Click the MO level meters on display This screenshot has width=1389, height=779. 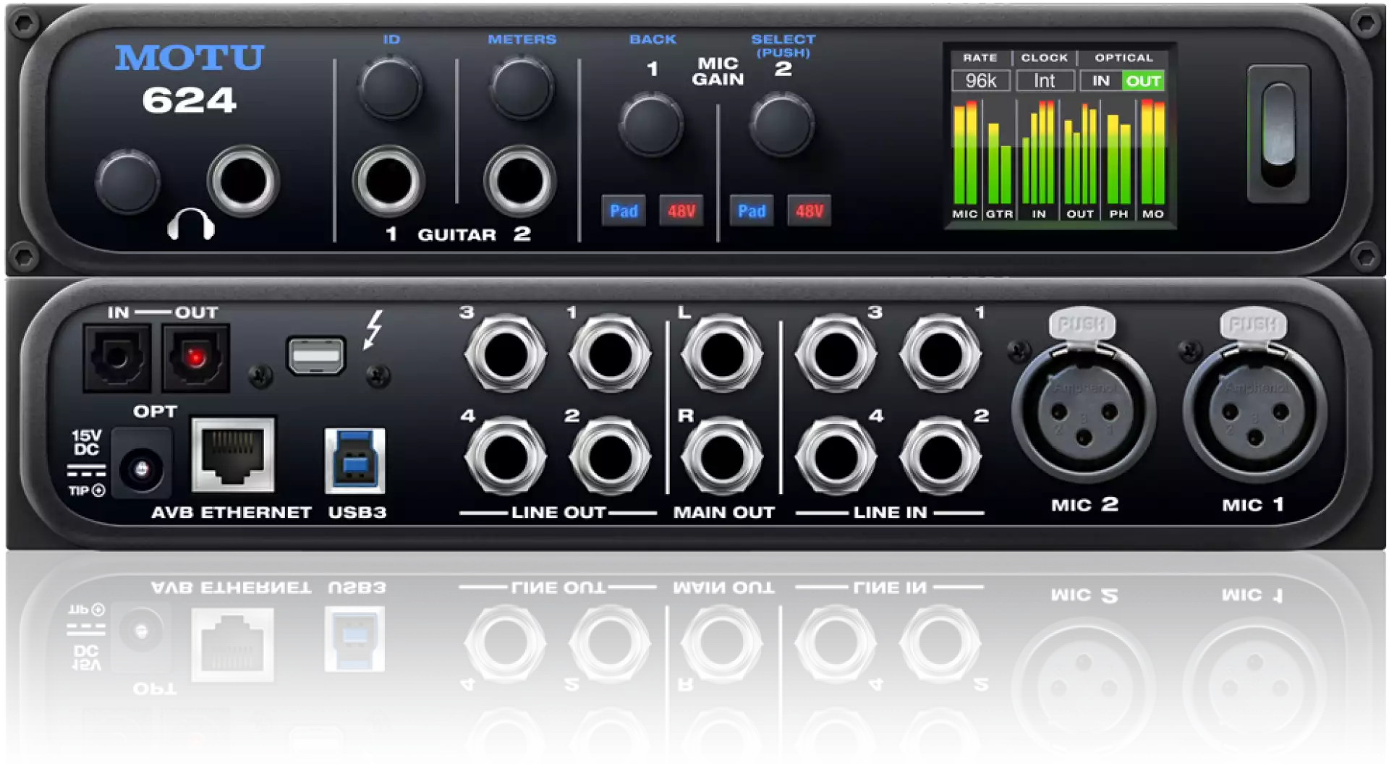(1153, 153)
